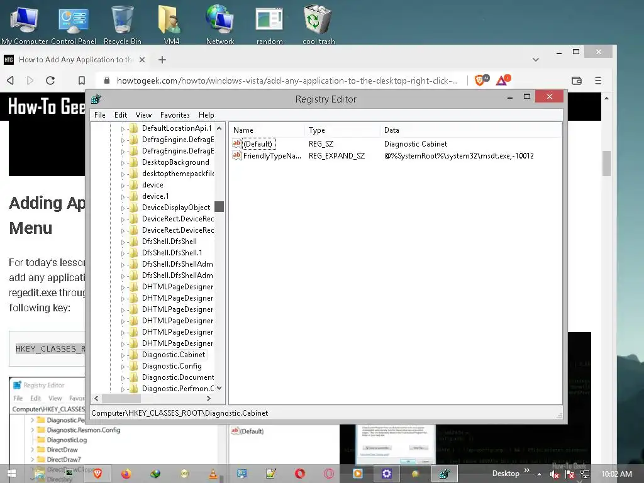Select the (Default) registry value
This screenshot has height=483, width=644.
(257, 144)
